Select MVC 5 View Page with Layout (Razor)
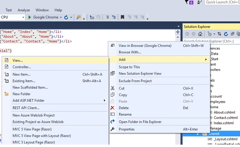 coord(55,136)
